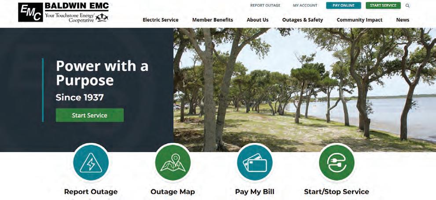Click the Report Outage top link
This screenshot has height=200, width=436.
265,5
